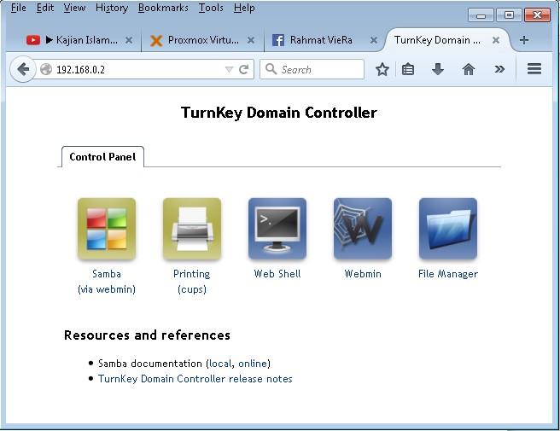This screenshot has height=431, width=560.
Task: Open the Webmin spider web icon
Action: (x=363, y=229)
